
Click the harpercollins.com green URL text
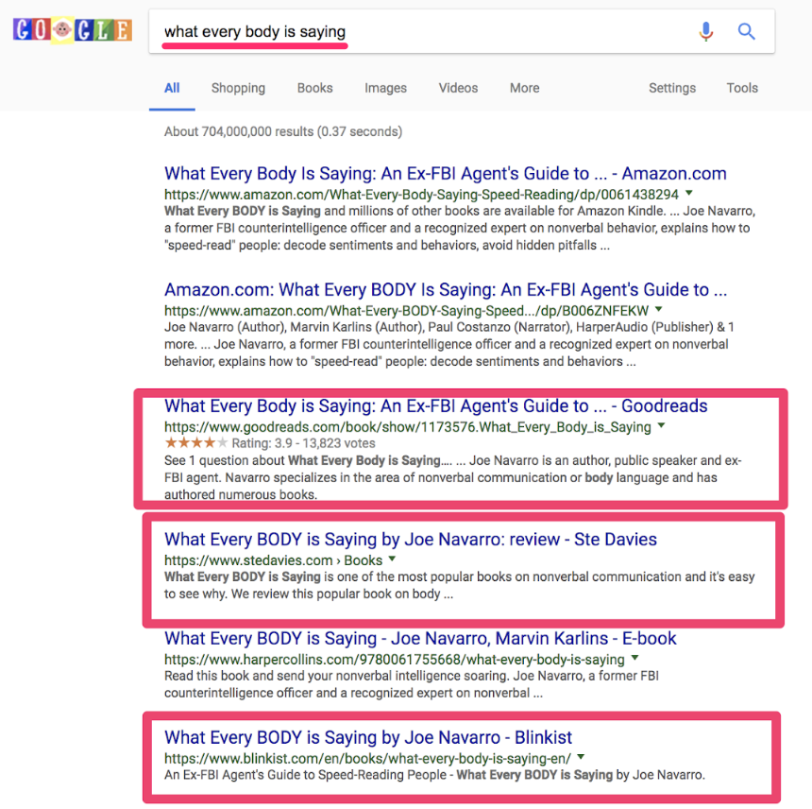tap(394, 660)
